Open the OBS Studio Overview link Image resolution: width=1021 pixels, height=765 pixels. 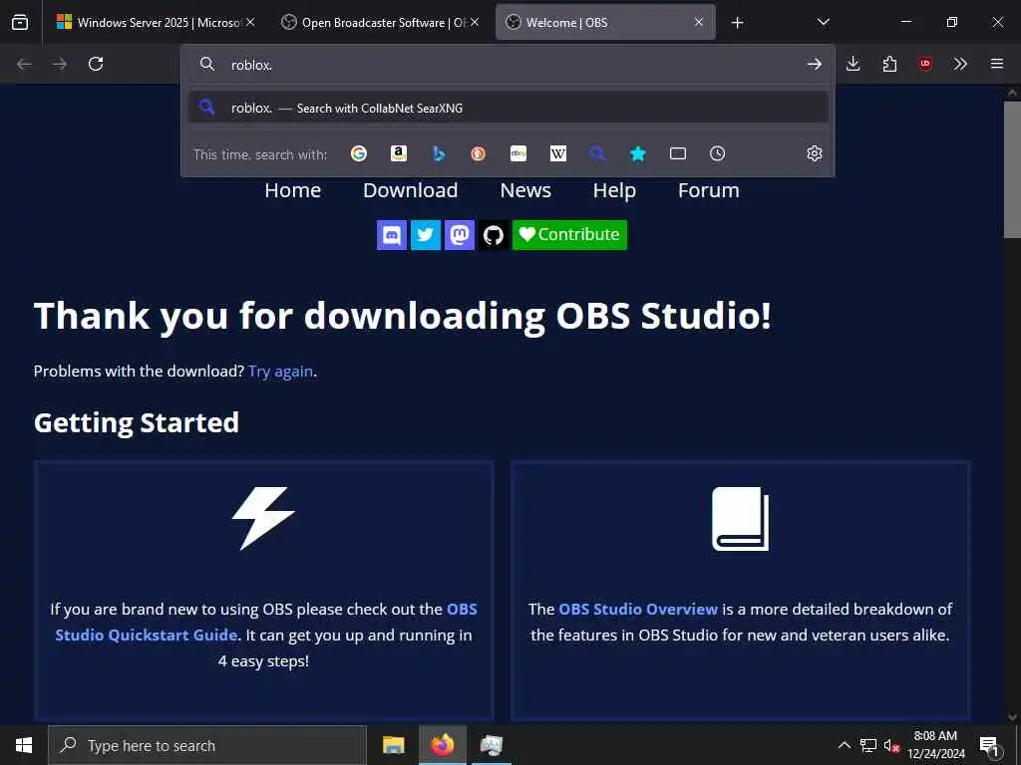pos(638,609)
